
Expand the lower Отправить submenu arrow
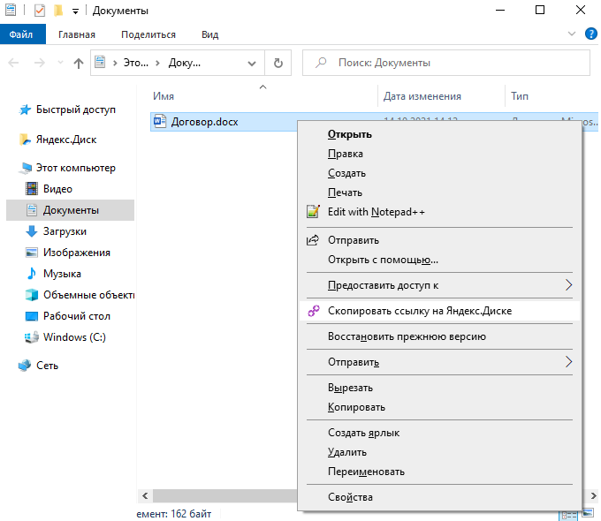point(568,362)
